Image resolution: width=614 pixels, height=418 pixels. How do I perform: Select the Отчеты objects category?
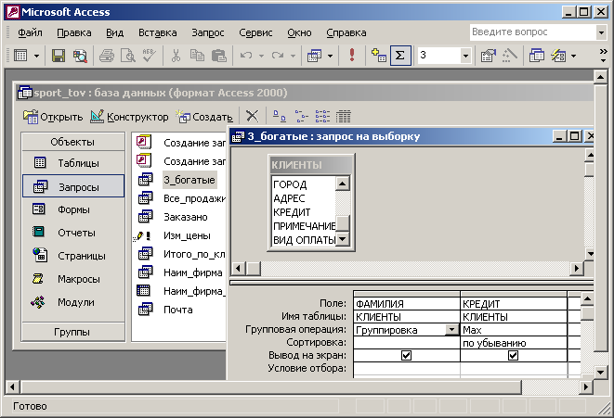click(73, 233)
